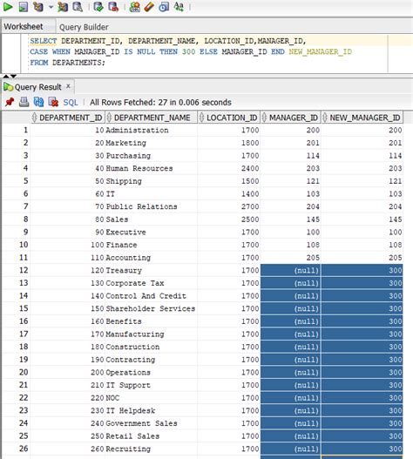Click the Autotrace icon
The image size is (413, 459).
63,7
